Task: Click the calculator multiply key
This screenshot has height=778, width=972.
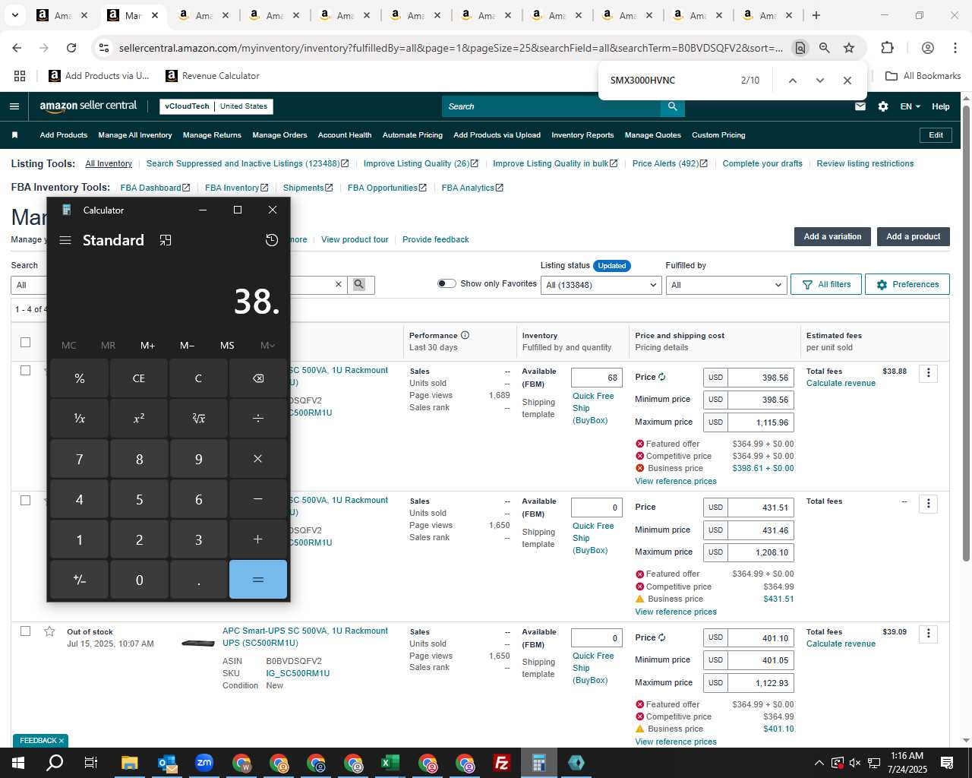Action: 258,459
